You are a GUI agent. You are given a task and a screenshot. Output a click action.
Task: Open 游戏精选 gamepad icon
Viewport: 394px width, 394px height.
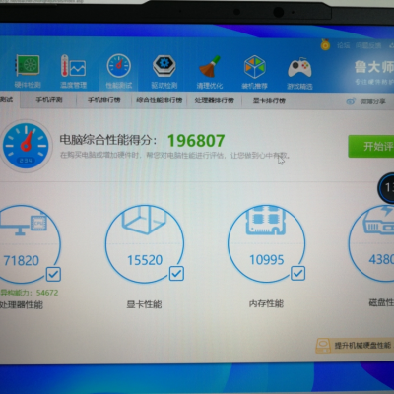coord(299,68)
